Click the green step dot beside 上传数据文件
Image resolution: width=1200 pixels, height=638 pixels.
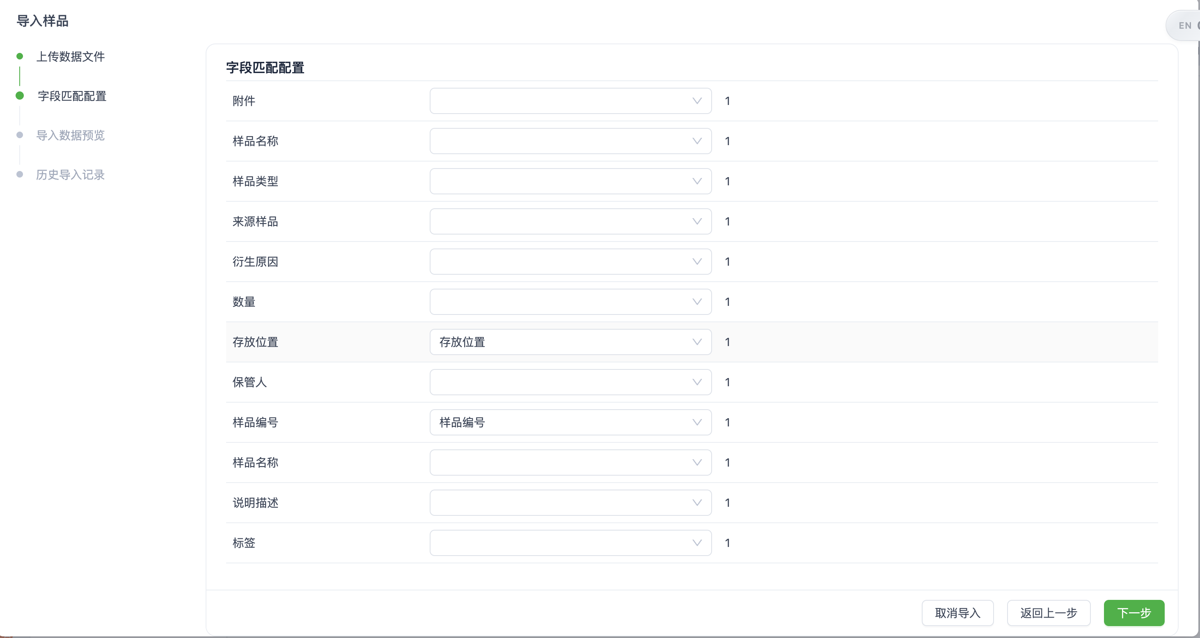(x=20, y=56)
